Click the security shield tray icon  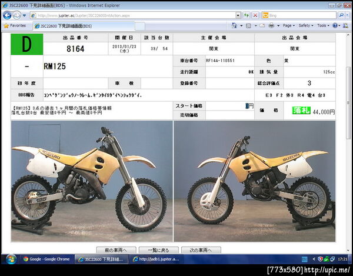(x=320, y=259)
